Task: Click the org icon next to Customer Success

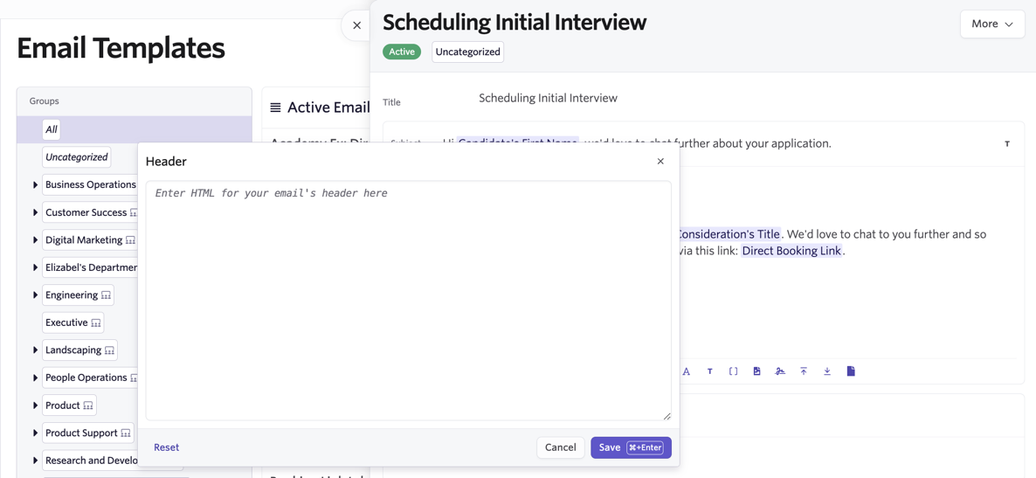Action: pyautogui.click(x=134, y=213)
